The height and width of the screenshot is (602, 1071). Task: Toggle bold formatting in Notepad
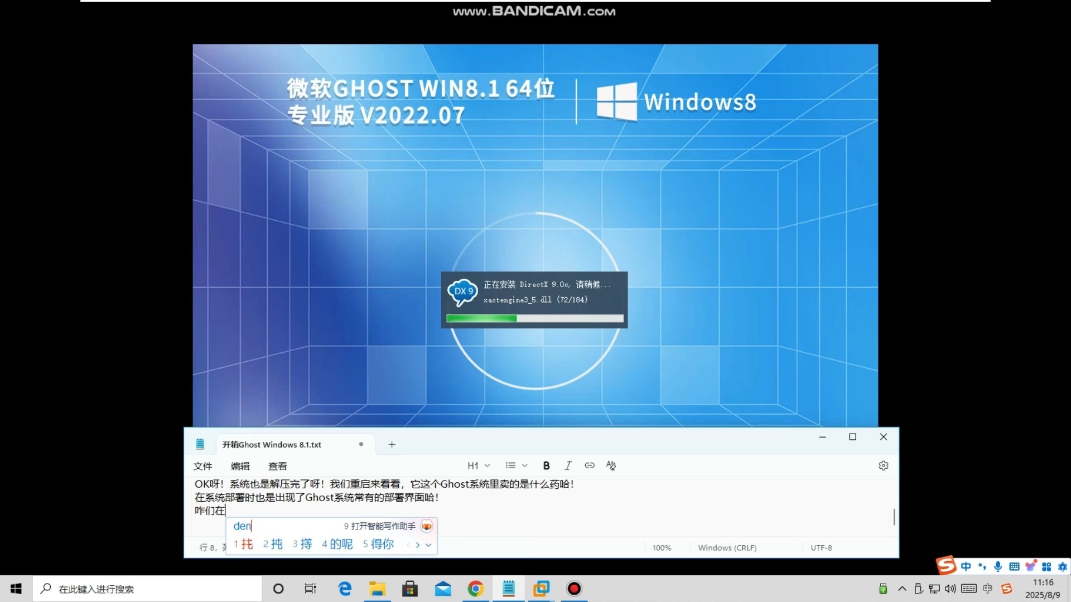click(x=546, y=465)
